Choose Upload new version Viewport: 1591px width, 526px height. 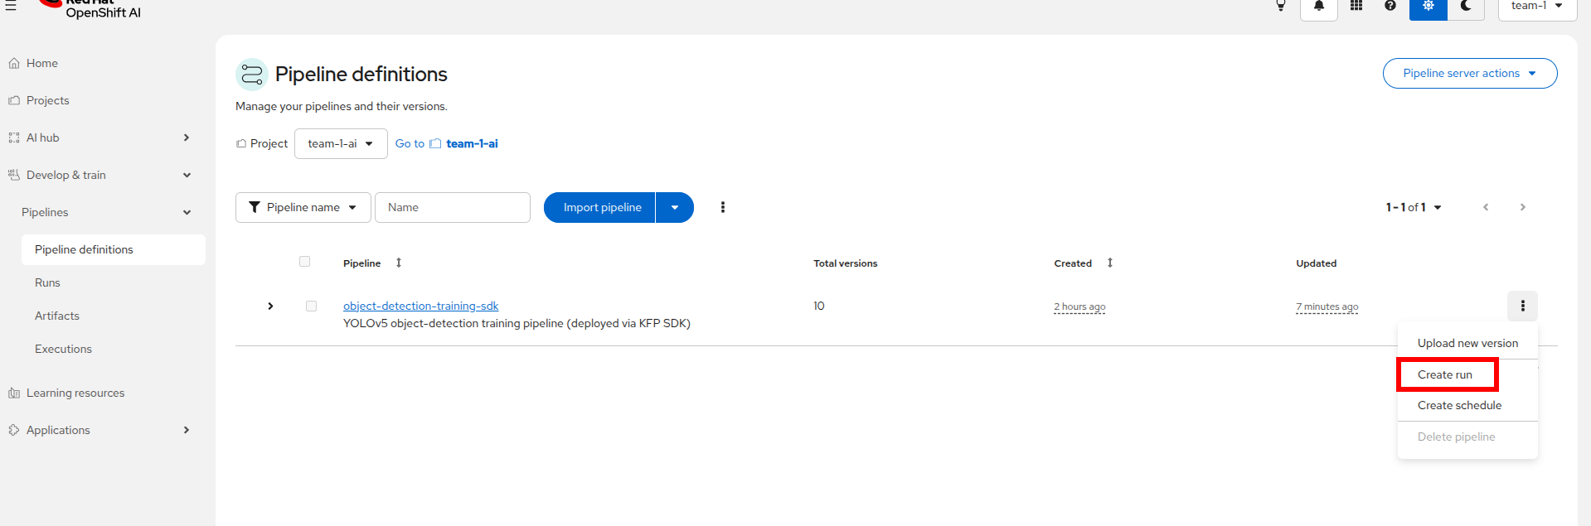1467,343
